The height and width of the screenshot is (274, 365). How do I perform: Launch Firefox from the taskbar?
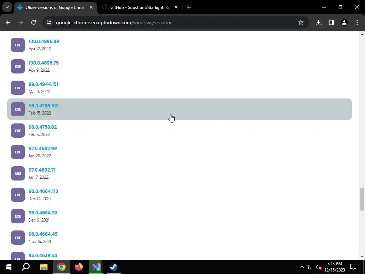(79, 267)
